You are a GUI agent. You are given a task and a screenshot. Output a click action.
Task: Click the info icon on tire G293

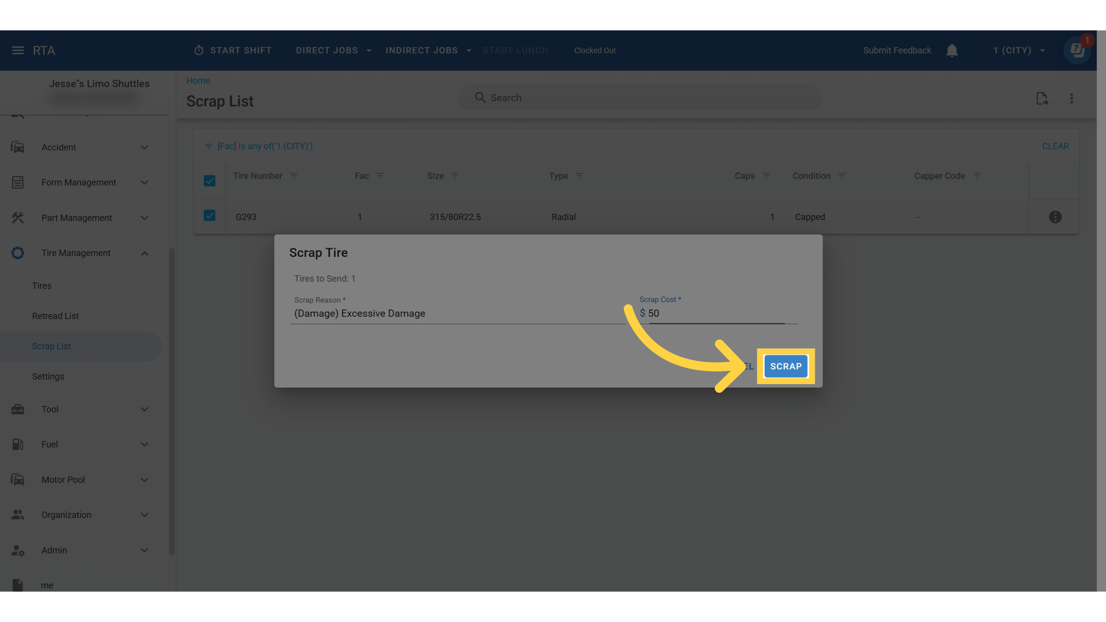pyautogui.click(x=1055, y=217)
